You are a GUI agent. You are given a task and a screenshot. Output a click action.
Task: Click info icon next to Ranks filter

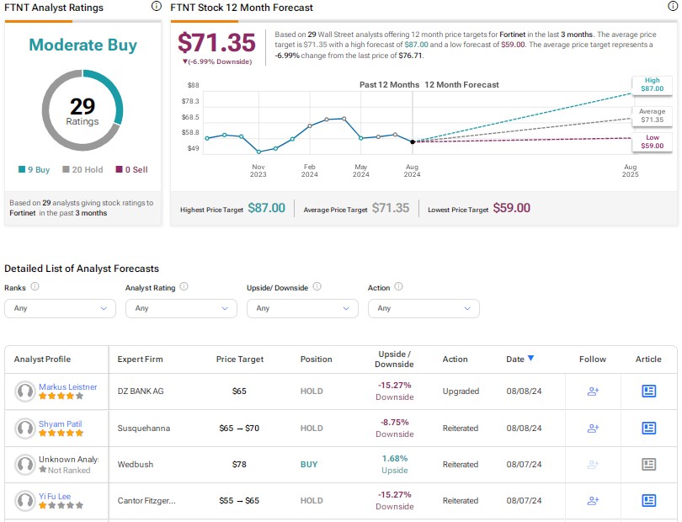35,287
